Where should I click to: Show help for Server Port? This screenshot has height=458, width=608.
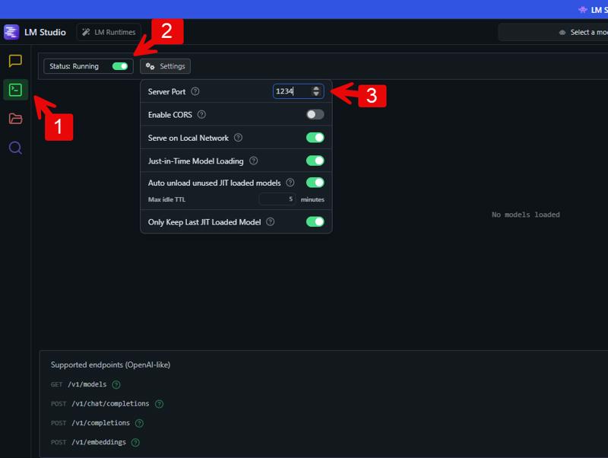click(195, 91)
